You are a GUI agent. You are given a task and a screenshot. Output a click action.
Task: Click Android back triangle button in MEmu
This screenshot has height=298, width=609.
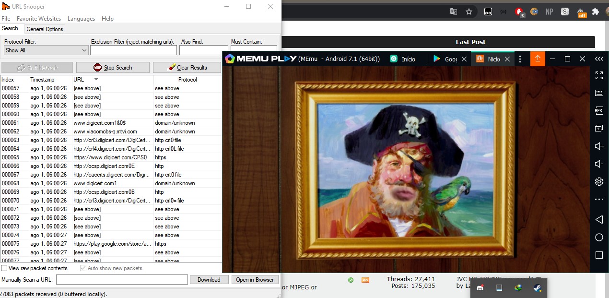coord(599,220)
